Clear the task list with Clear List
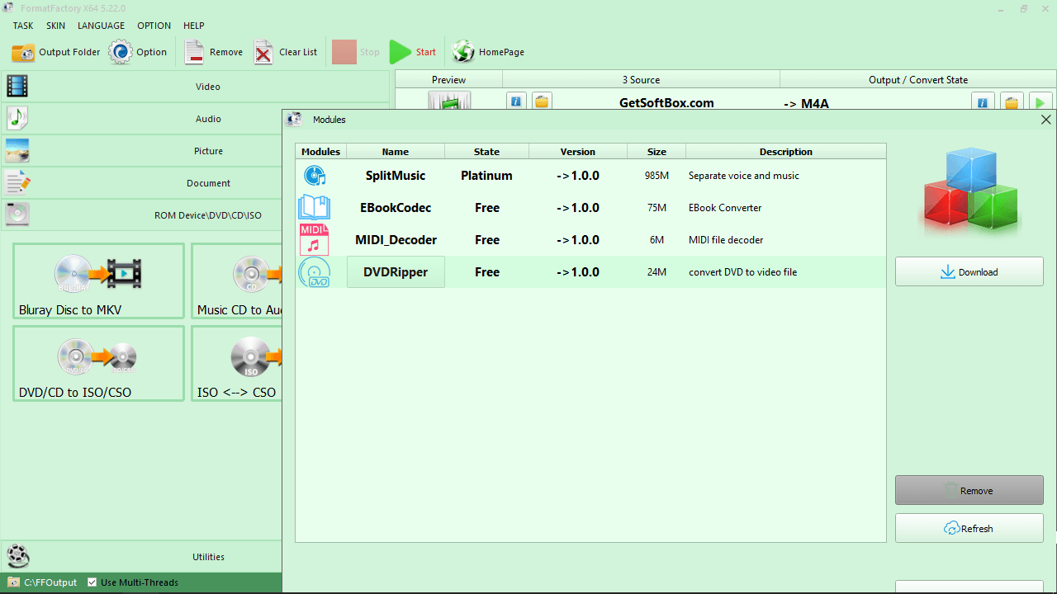Screen dimensions: 1057x594 (286, 52)
